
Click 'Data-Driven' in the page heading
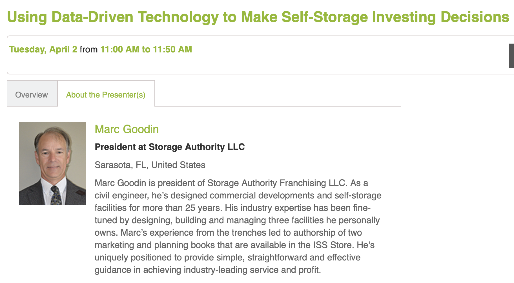[92, 17]
